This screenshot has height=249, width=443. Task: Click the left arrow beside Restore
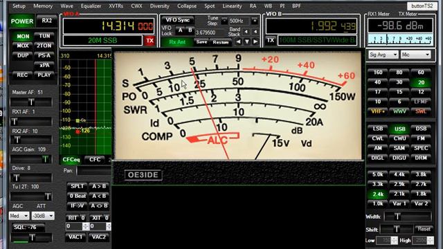tap(238, 41)
